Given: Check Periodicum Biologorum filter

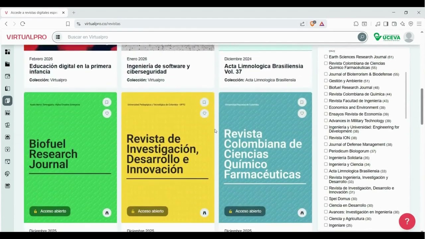Looking at the screenshot, I should (326, 151).
